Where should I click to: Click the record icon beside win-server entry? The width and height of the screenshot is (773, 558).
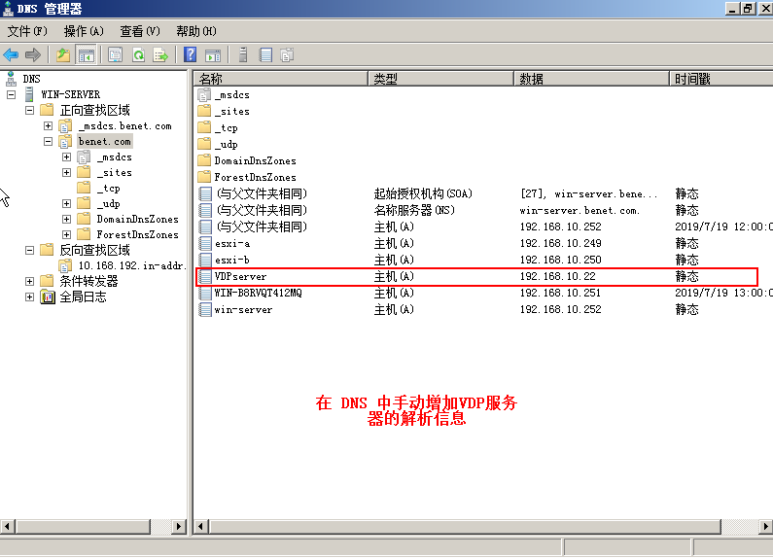click(204, 309)
